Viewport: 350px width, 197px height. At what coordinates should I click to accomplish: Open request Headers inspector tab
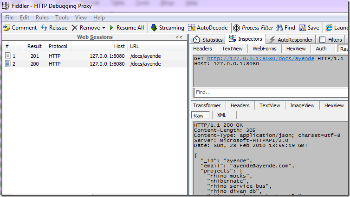202,49
